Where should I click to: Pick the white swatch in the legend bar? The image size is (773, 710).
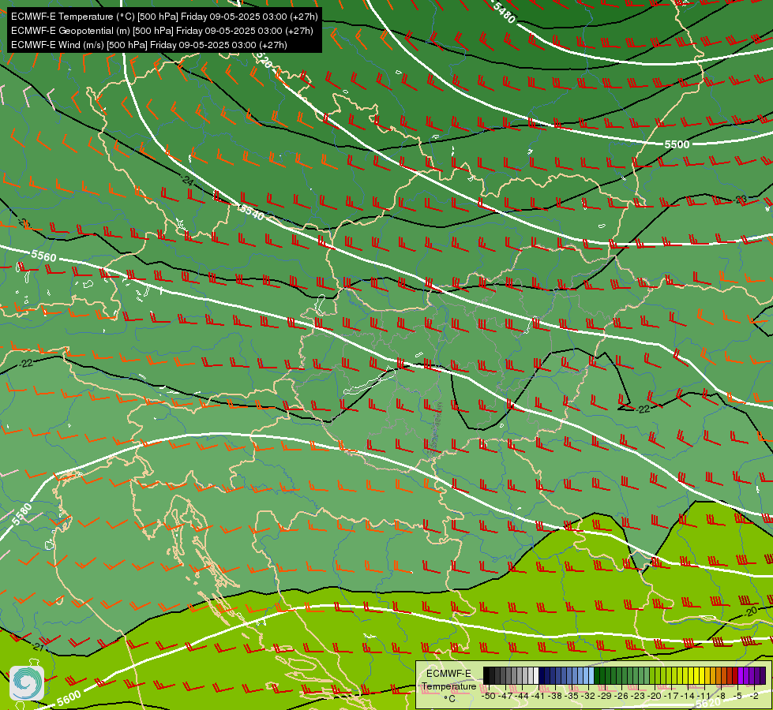coord(536,675)
